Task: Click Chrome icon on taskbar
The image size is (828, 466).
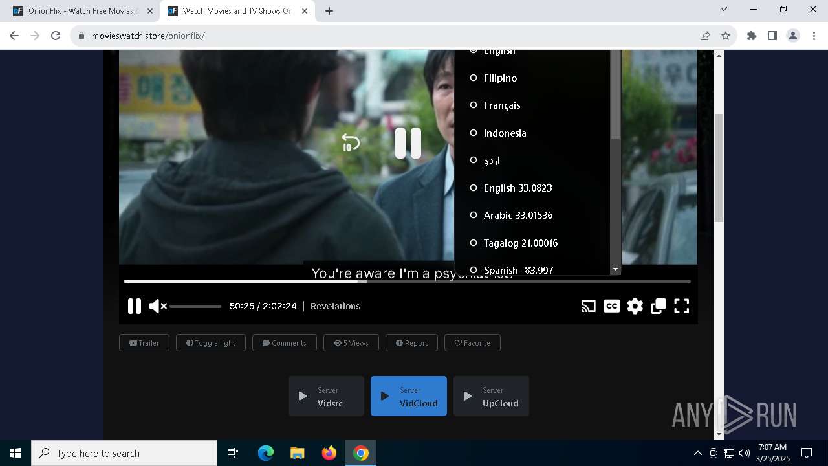Action: pos(361,453)
